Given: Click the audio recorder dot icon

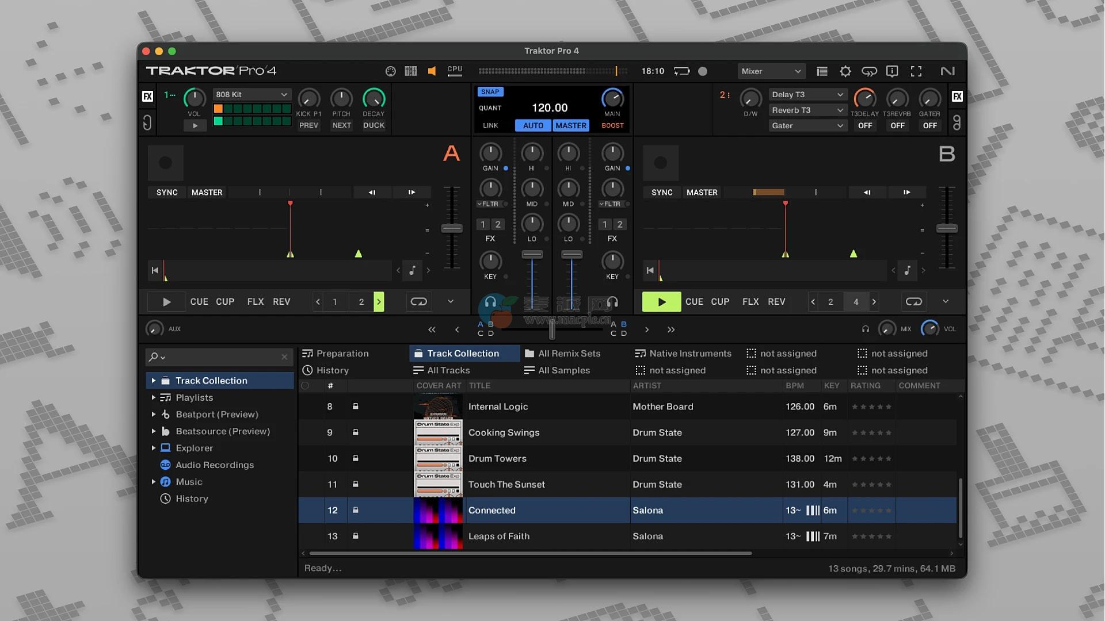Looking at the screenshot, I should click(x=703, y=71).
